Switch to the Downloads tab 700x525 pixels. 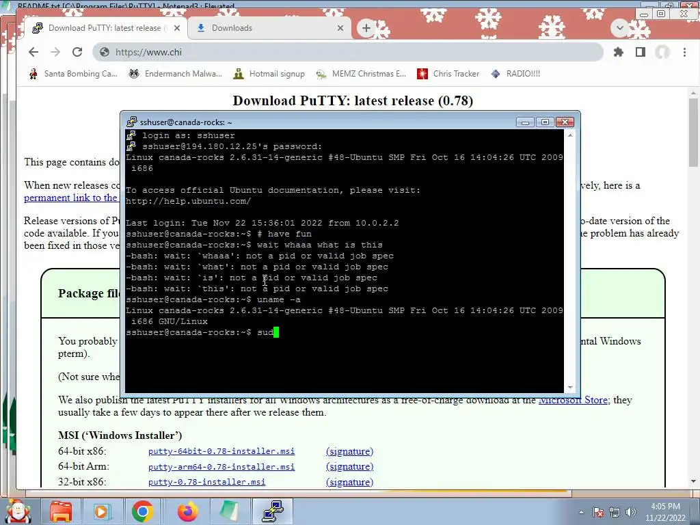coord(269,28)
